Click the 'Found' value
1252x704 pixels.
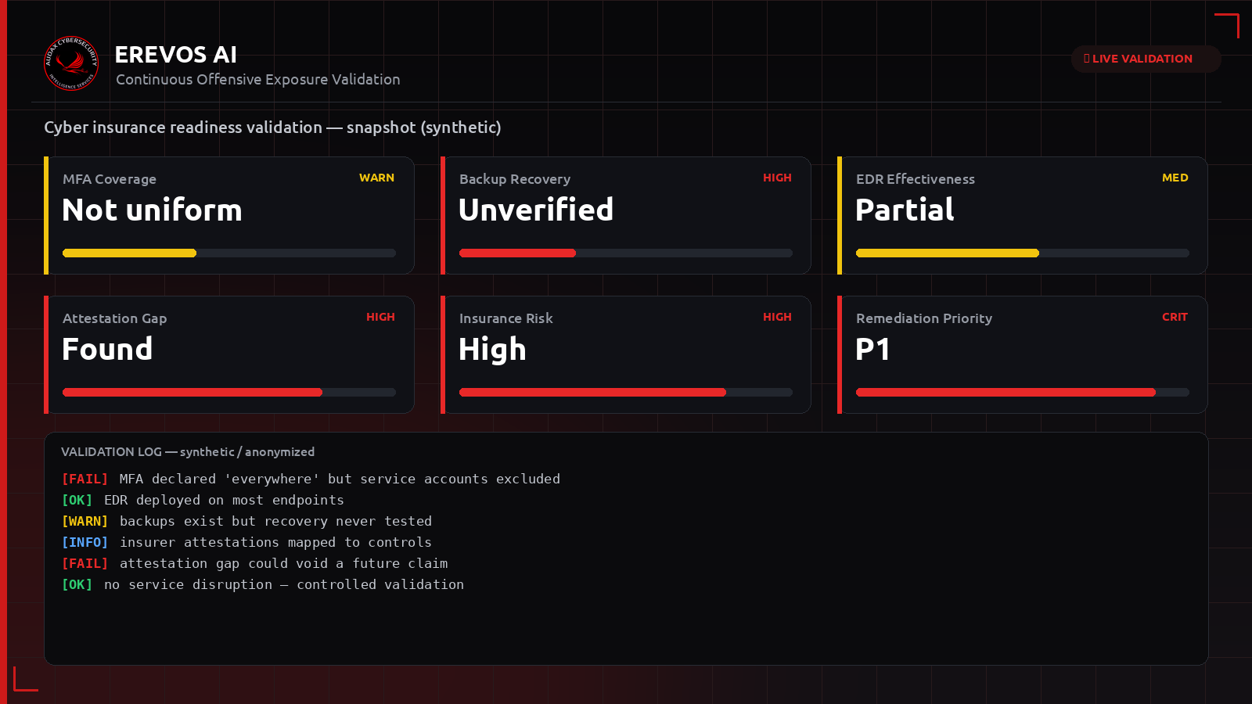tap(107, 350)
